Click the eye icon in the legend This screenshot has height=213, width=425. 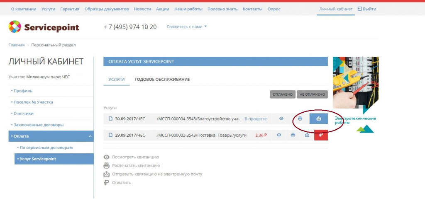(x=107, y=157)
